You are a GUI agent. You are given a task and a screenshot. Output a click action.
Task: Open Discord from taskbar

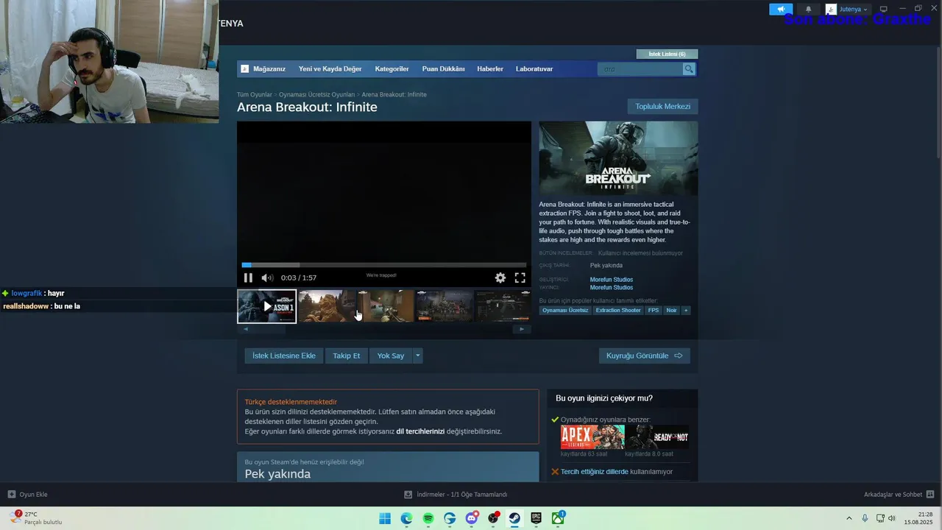pyautogui.click(x=472, y=518)
